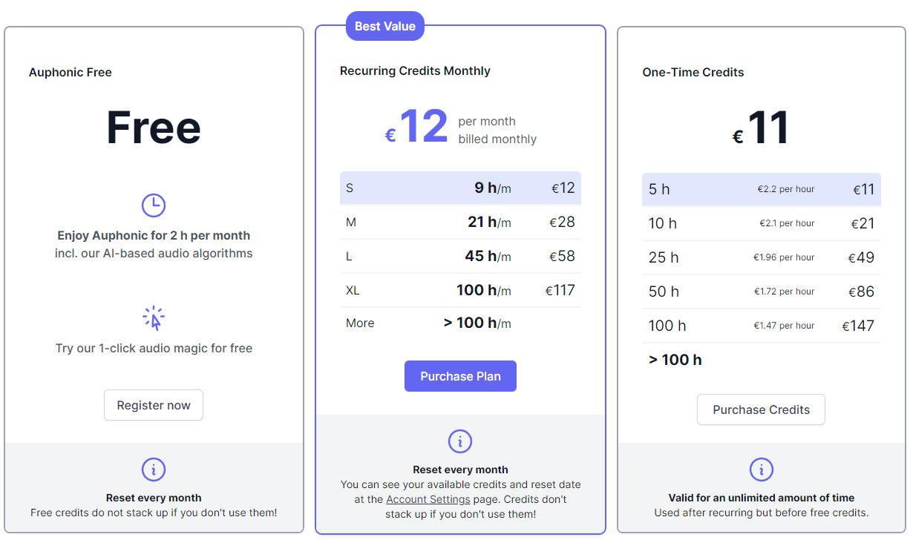Choose 10 h credits for €21

coord(762,223)
